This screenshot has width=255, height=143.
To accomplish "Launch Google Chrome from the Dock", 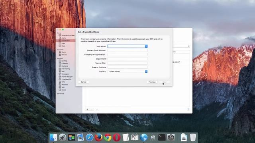I will click(108, 137).
